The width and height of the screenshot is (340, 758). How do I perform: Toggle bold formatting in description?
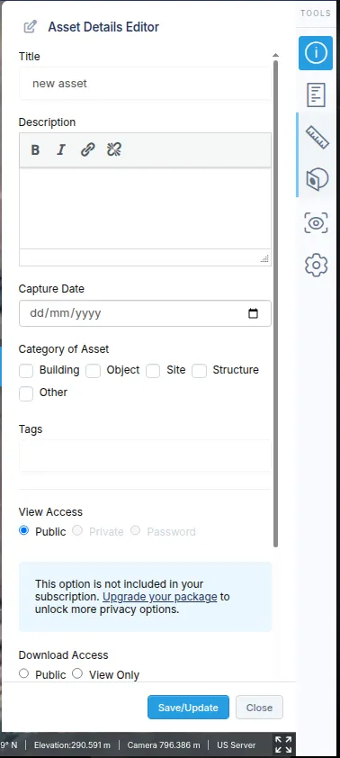(35, 149)
